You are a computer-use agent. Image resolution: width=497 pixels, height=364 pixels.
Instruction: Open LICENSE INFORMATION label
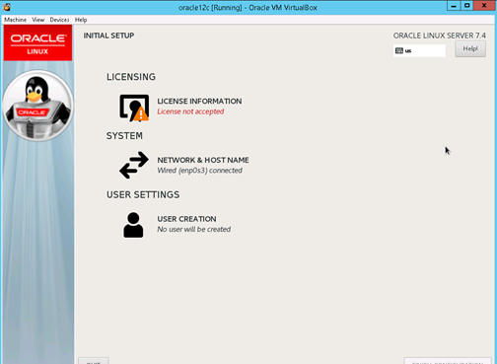pos(199,102)
